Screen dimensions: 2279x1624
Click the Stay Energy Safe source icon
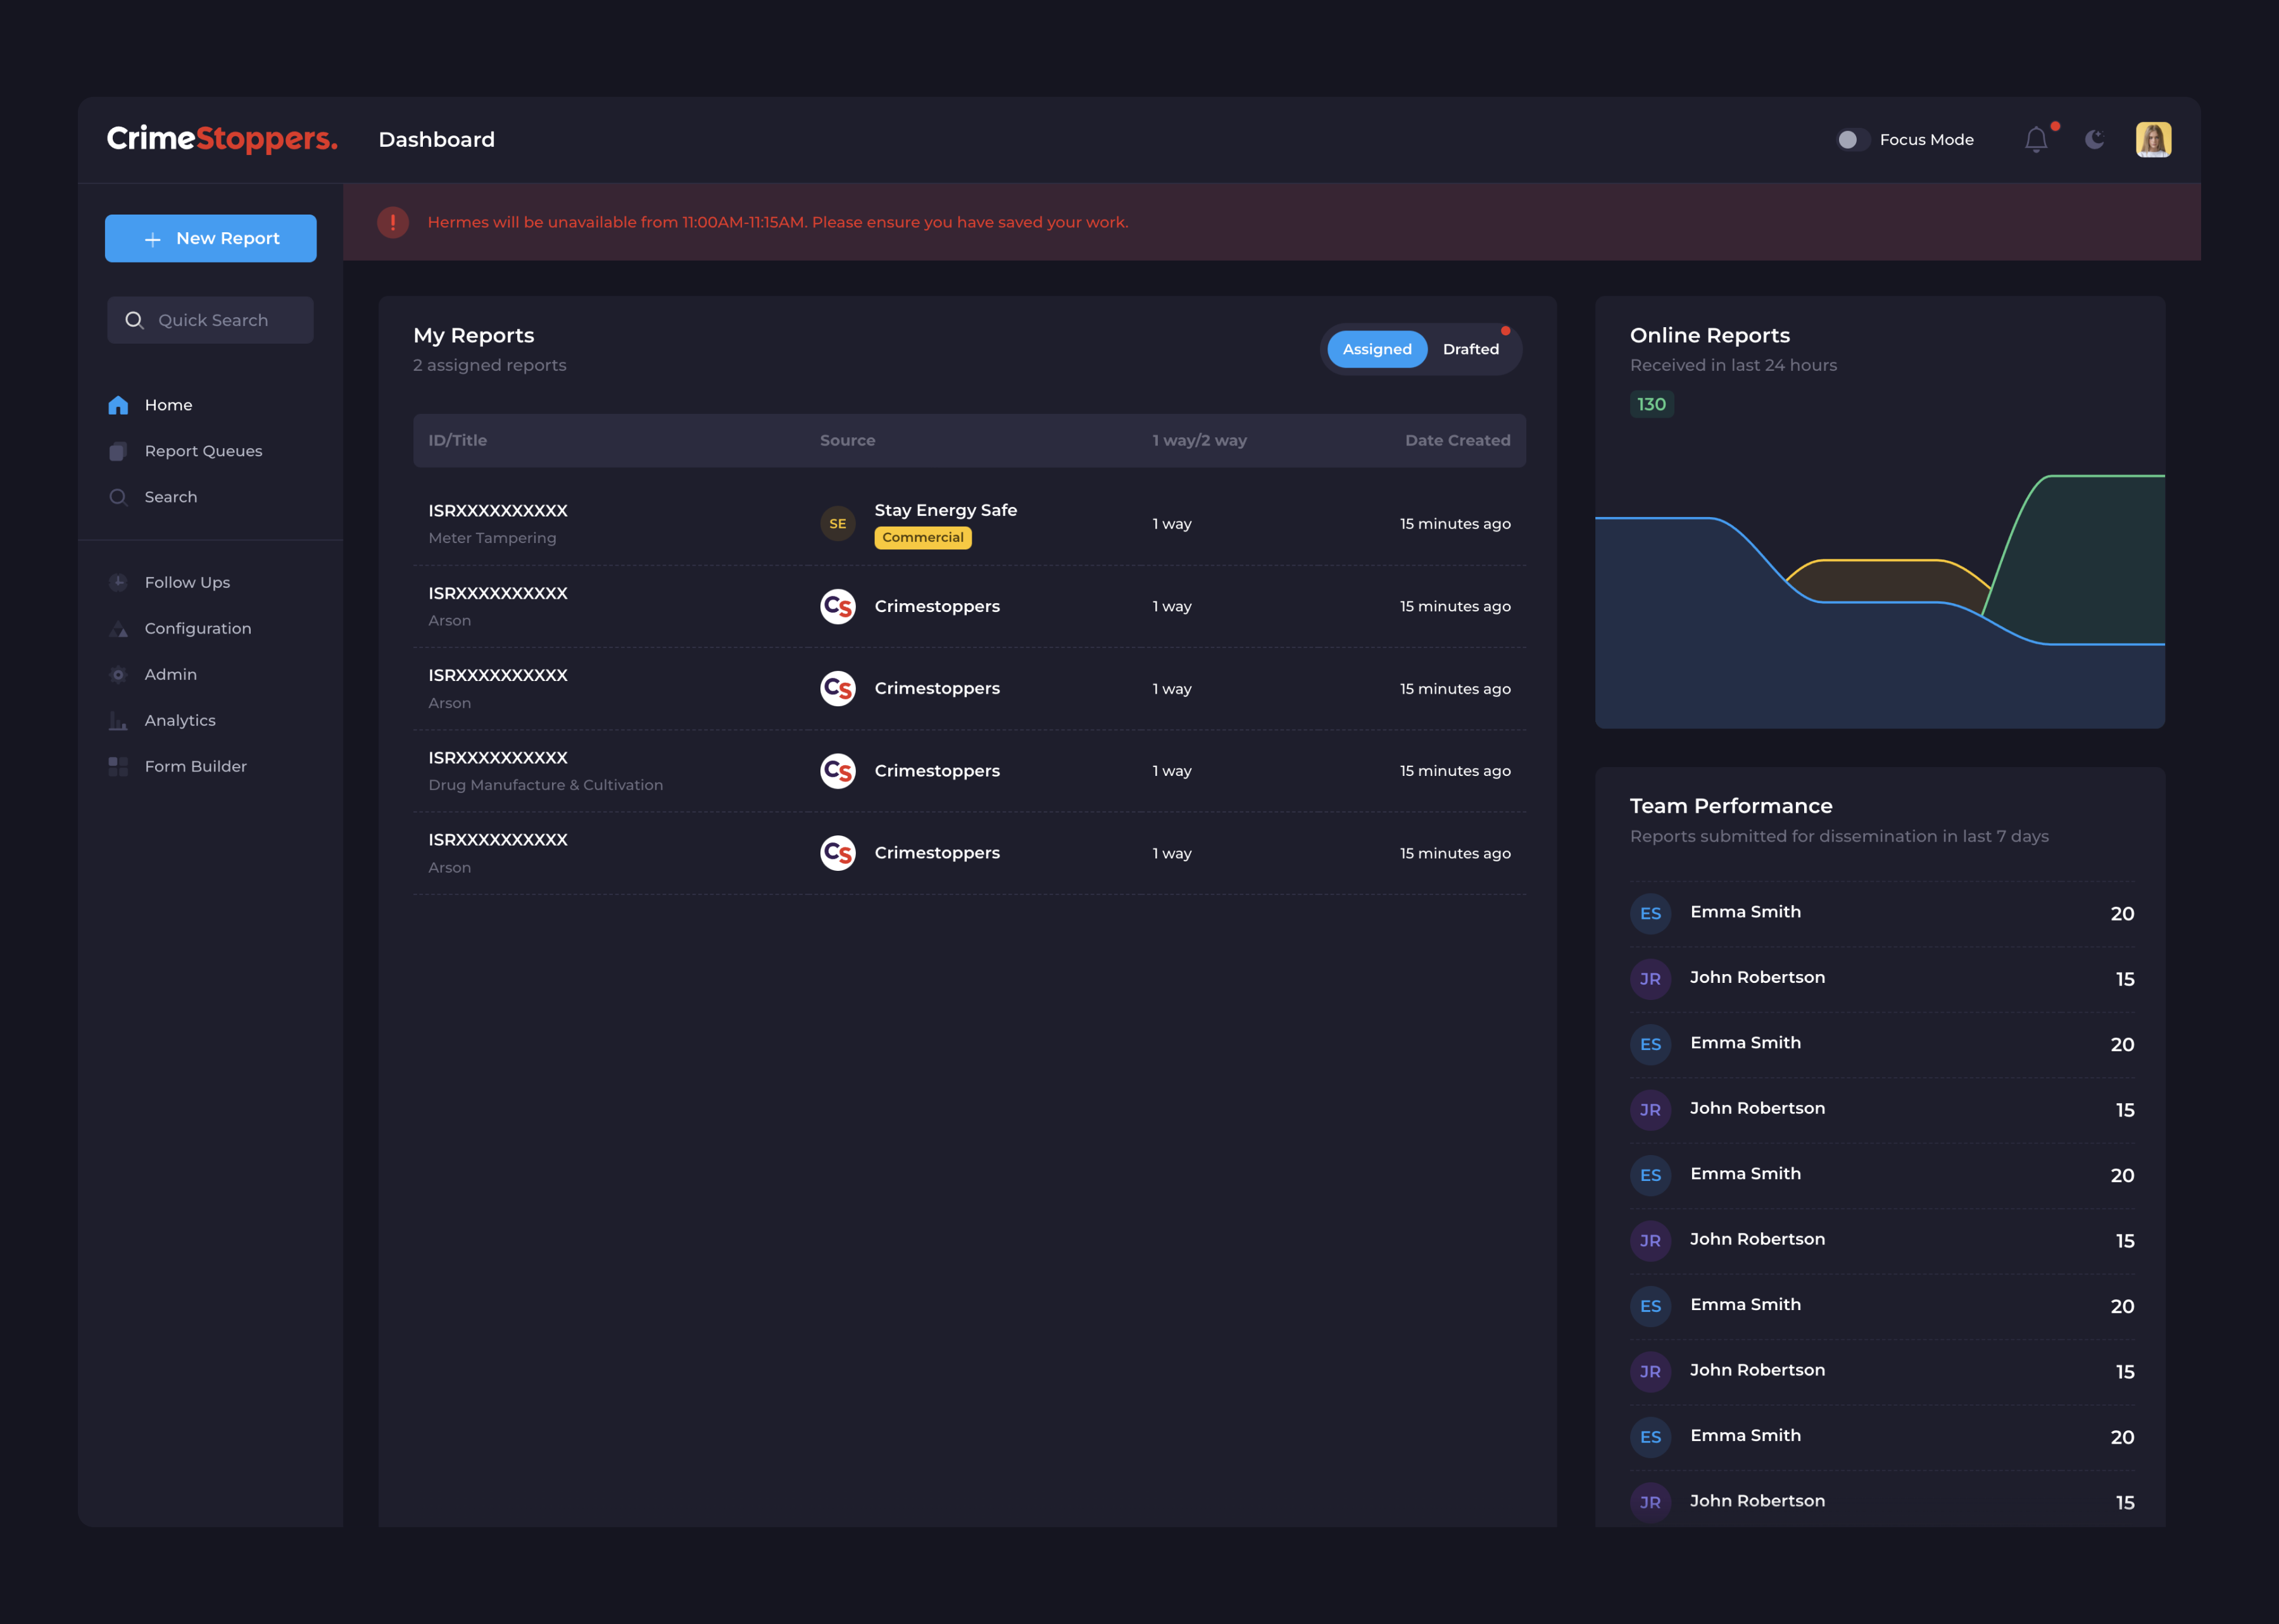point(837,523)
